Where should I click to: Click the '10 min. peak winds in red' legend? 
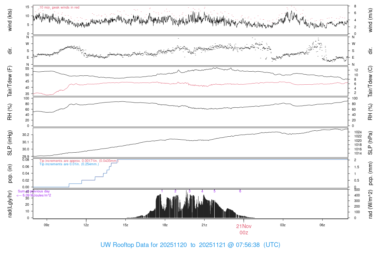[x=59, y=7]
